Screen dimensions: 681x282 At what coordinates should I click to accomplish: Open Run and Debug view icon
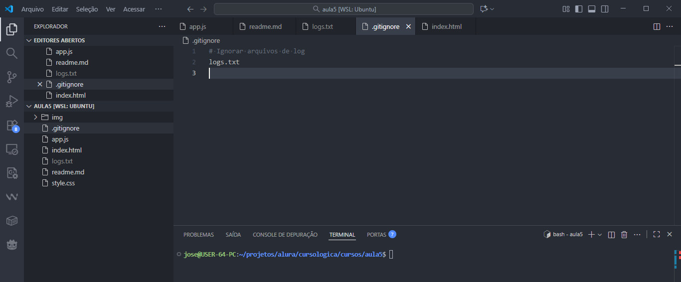[11, 101]
